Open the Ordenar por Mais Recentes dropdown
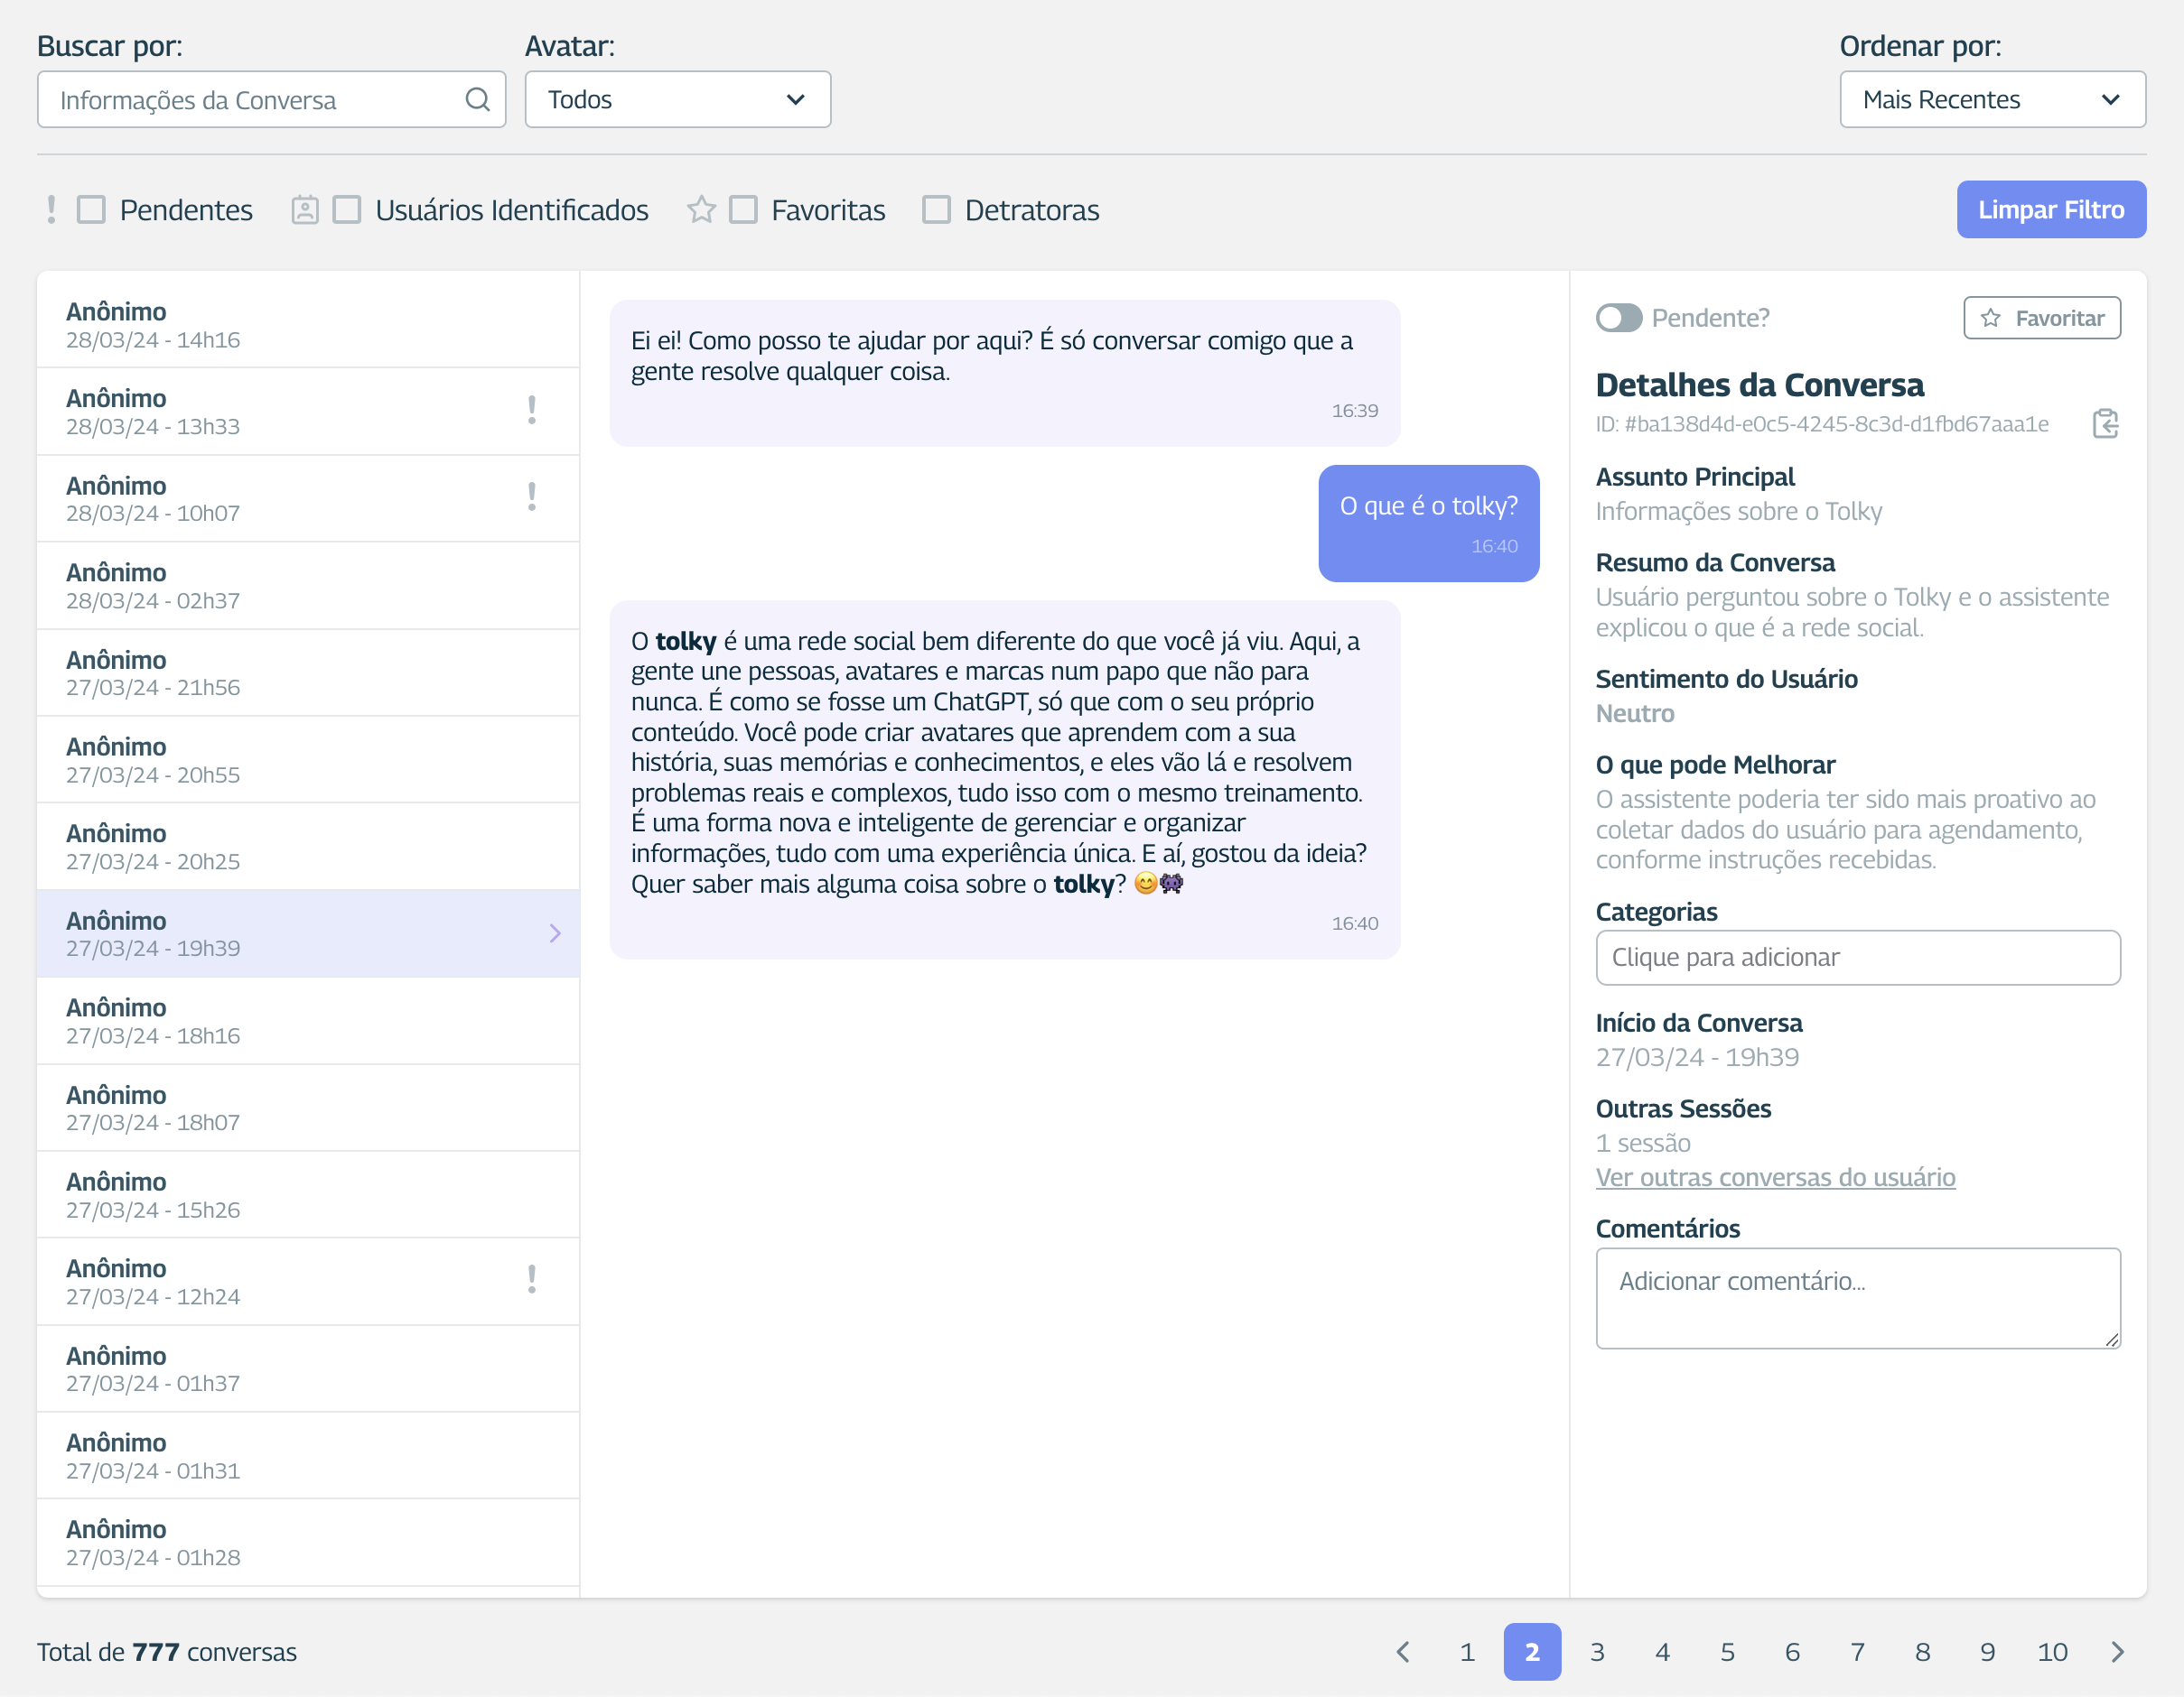This screenshot has width=2184, height=1697. tap(1992, 99)
